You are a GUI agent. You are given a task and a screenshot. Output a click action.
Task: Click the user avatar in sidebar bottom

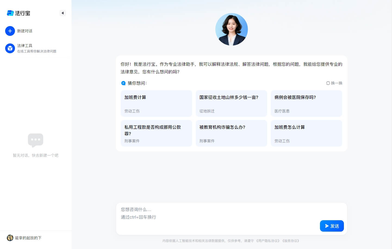10,238
